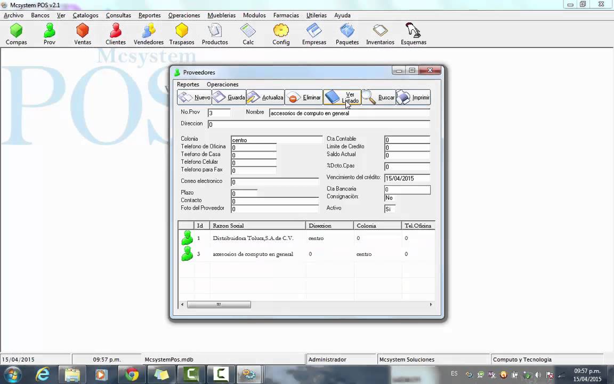
Task: Open the Empresas toolbar icon
Action: pos(314,34)
